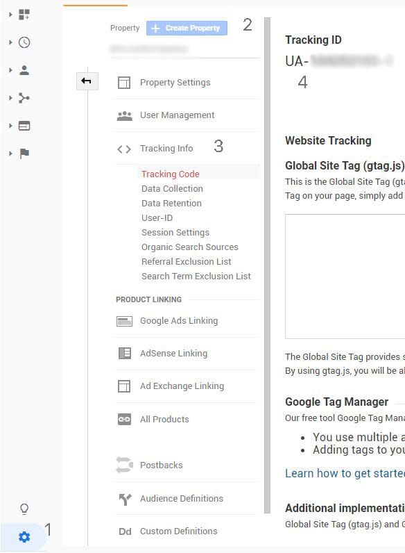Expand the Conversions section arrow
The height and width of the screenshot is (553, 405).
[x=10, y=154]
